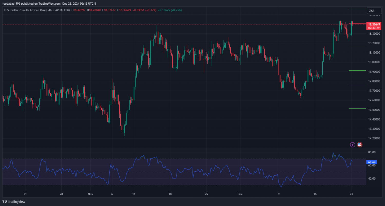The width and height of the screenshot is (385, 206).
Task: Click the purple lightning bolt event icon
Action: pyautogui.click(x=353, y=145)
